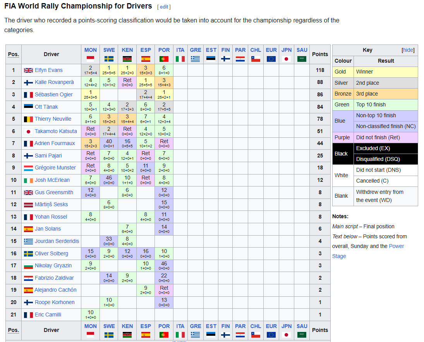
Task: Open the SWE rally link in top header
Action: point(109,50)
